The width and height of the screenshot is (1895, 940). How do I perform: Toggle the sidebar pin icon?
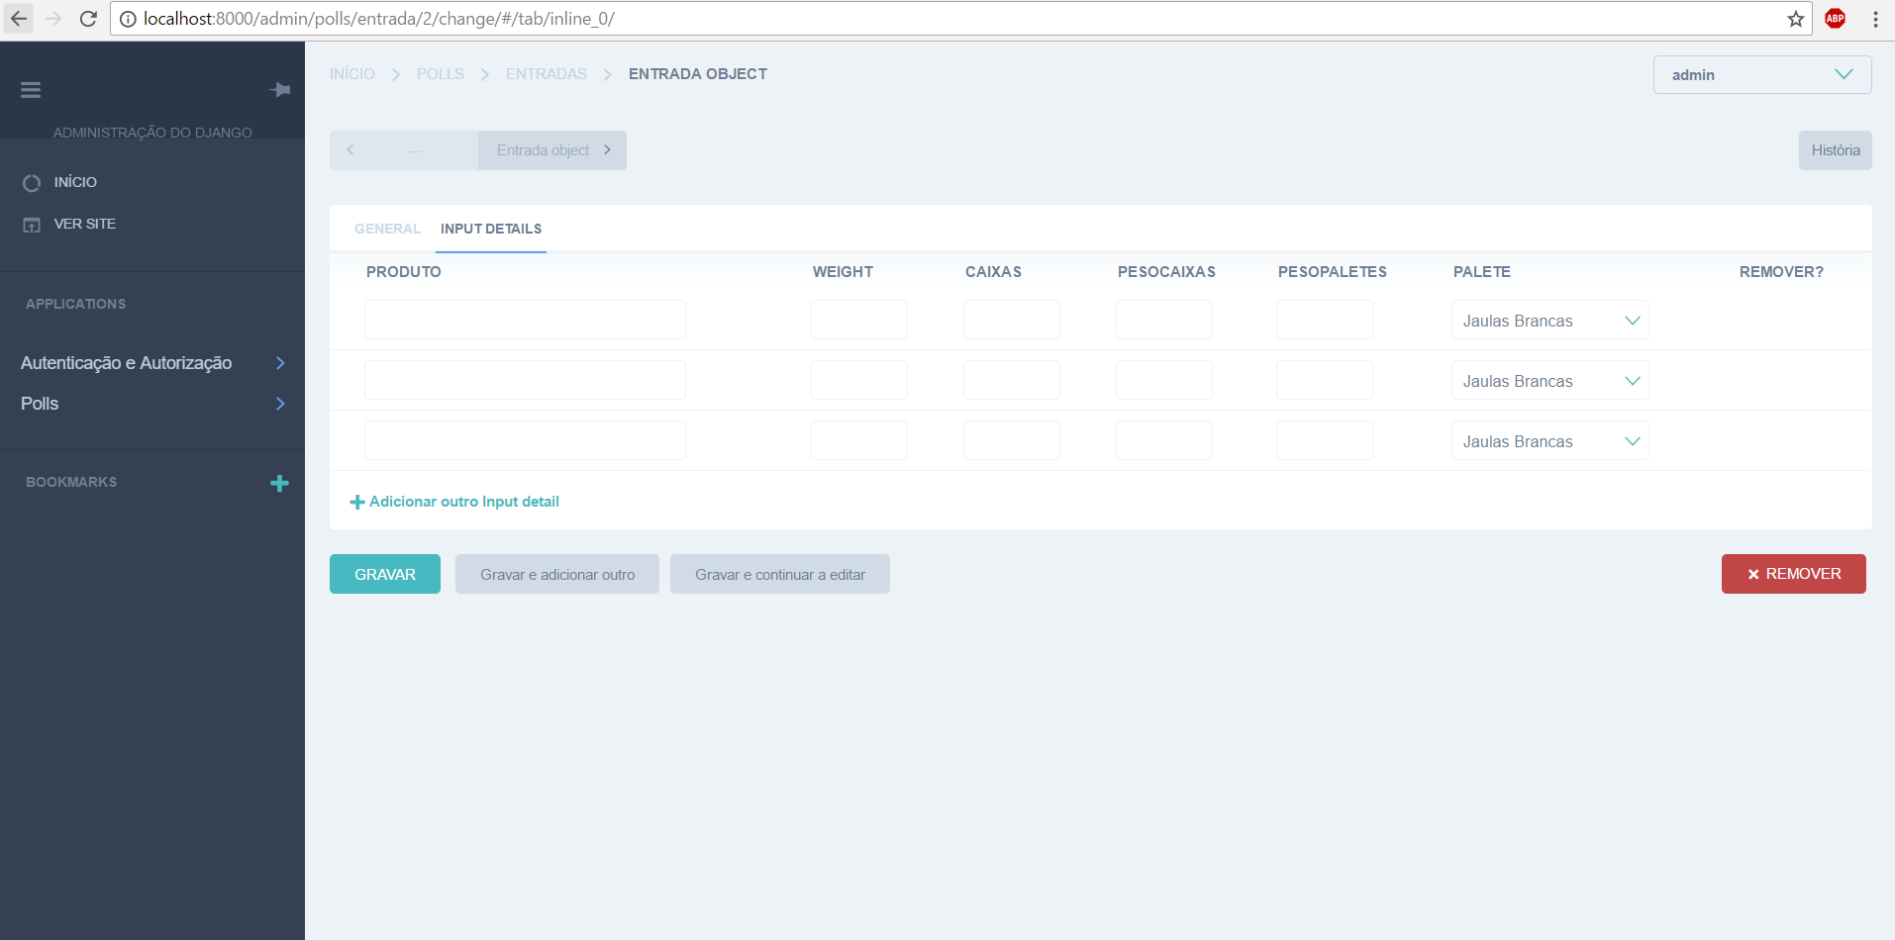coord(280,90)
